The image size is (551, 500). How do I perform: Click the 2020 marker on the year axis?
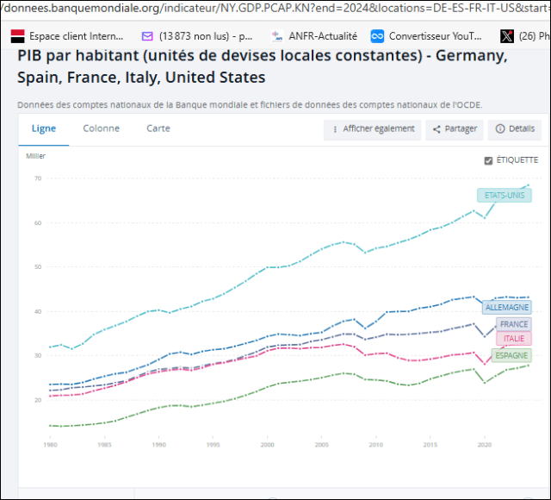485,444
